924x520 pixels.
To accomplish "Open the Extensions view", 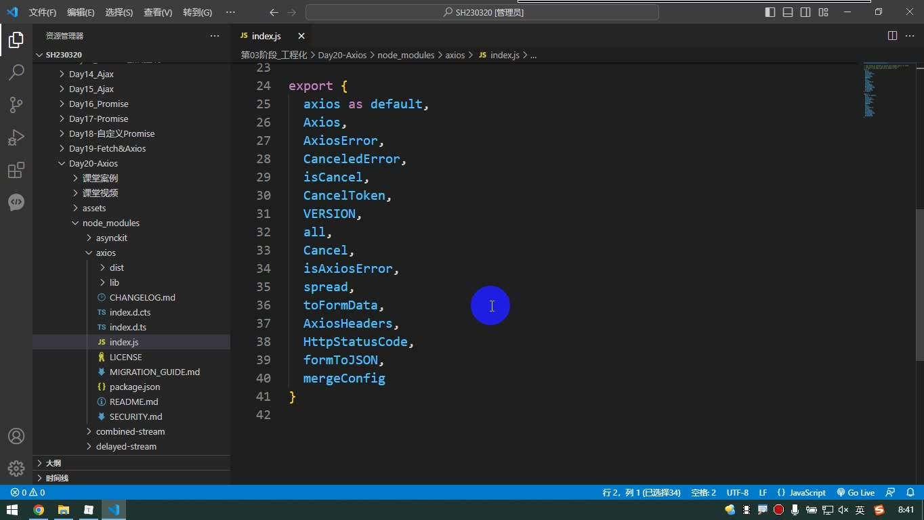I will pyautogui.click(x=16, y=170).
